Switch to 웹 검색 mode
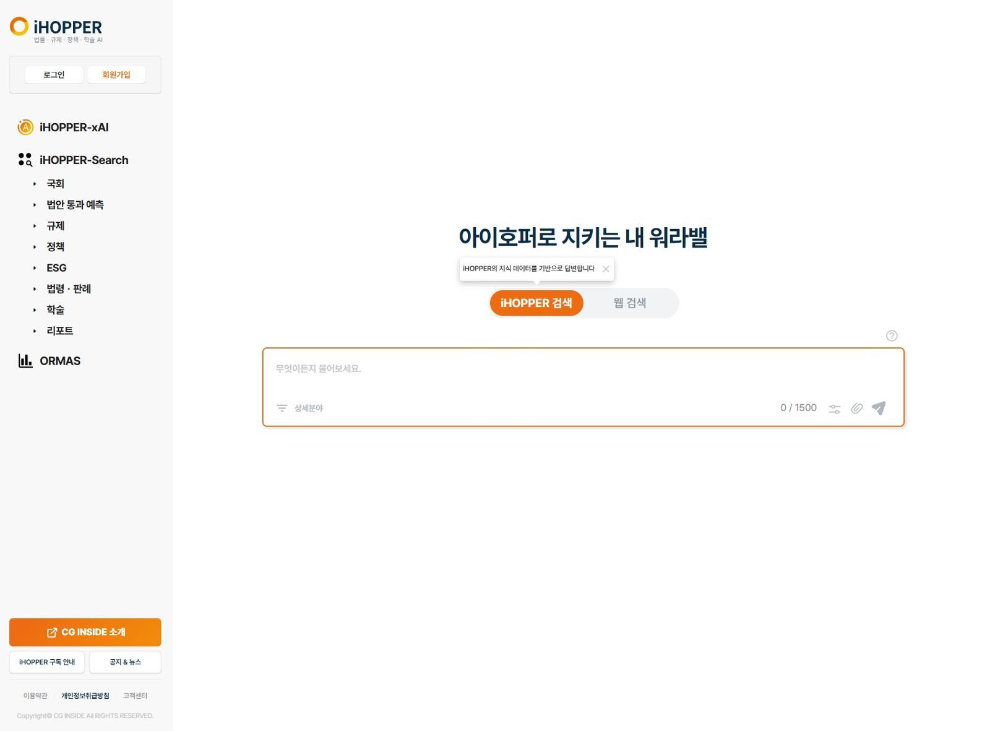Image resolution: width=990 pixels, height=731 pixels. tap(630, 303)
